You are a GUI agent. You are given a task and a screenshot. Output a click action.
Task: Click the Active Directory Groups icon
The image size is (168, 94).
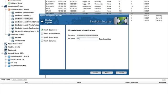coord(9,9)
